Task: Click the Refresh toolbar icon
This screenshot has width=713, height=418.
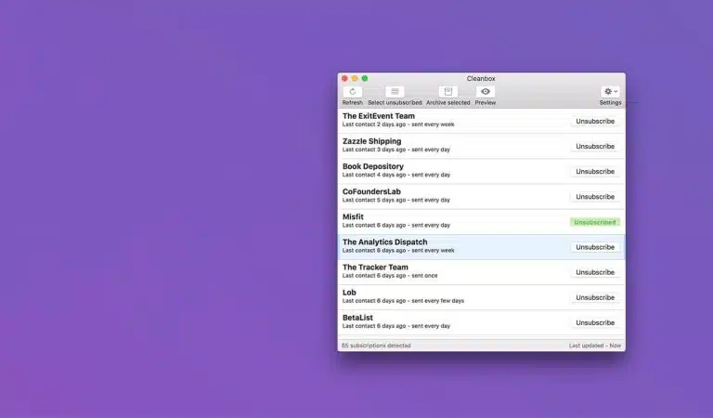Action: coord(353,92)
